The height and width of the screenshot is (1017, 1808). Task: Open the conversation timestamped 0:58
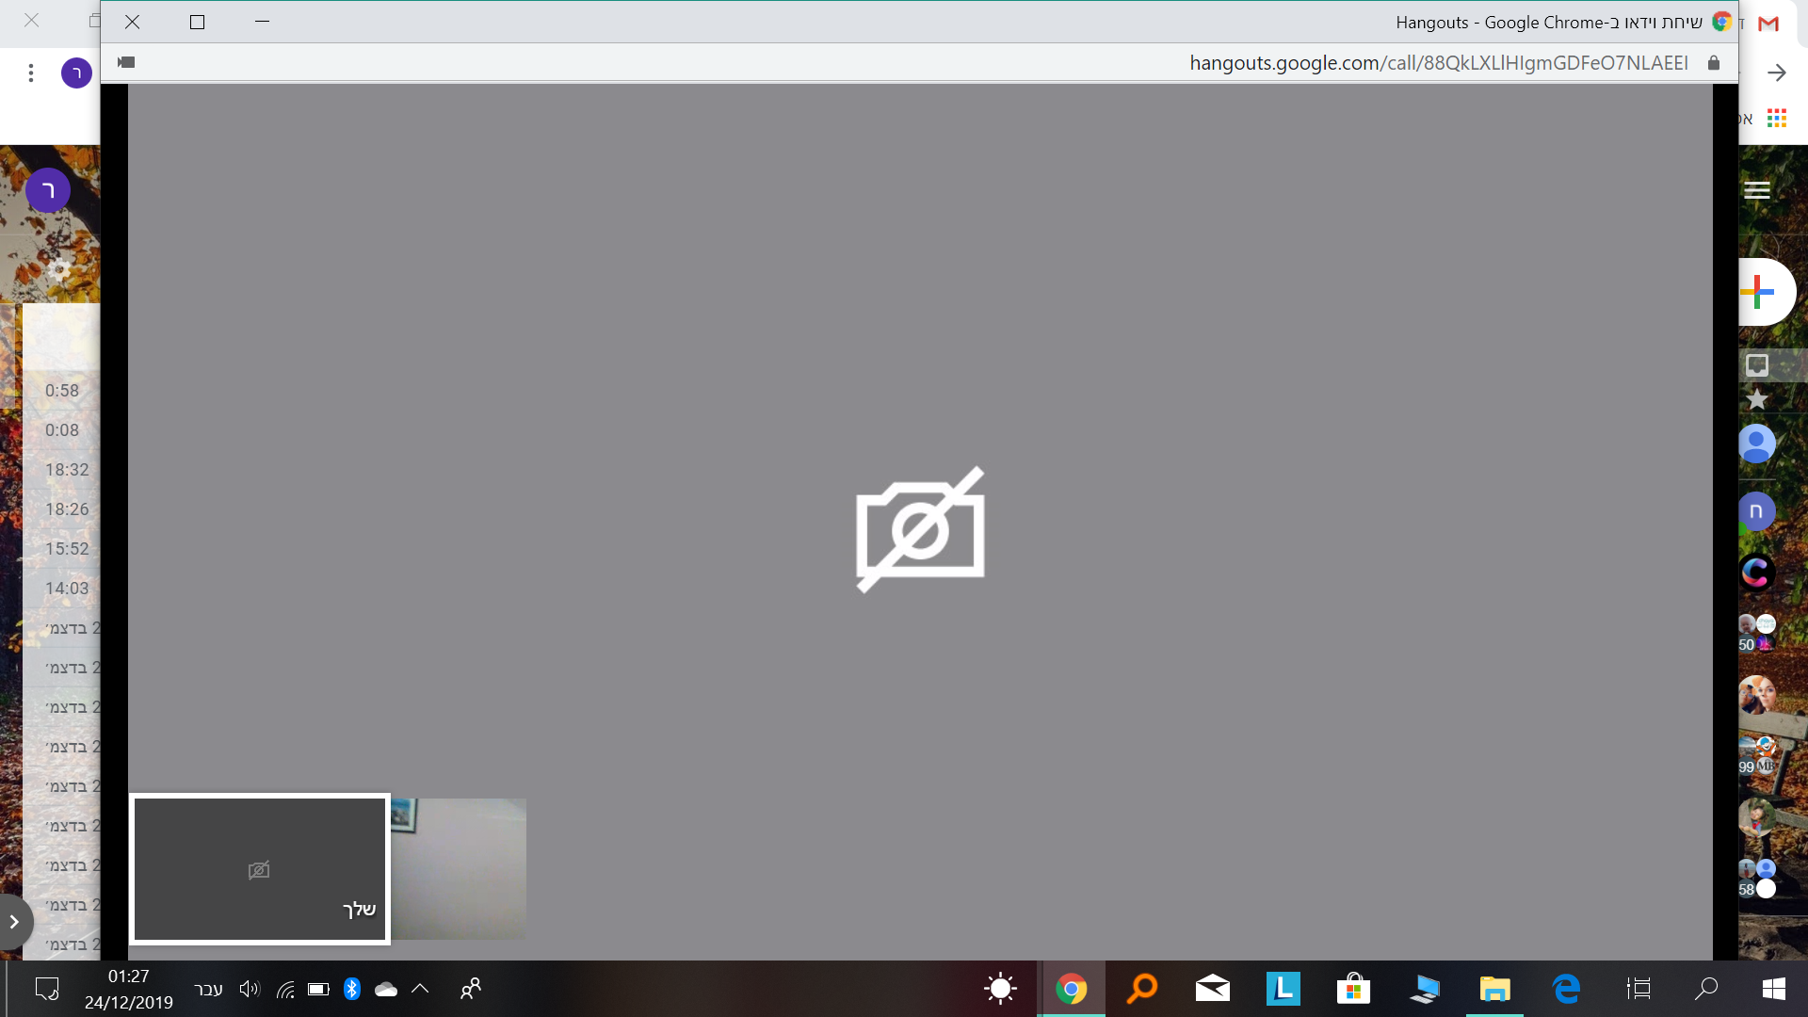pyautogui.click(x=61, y=390)
